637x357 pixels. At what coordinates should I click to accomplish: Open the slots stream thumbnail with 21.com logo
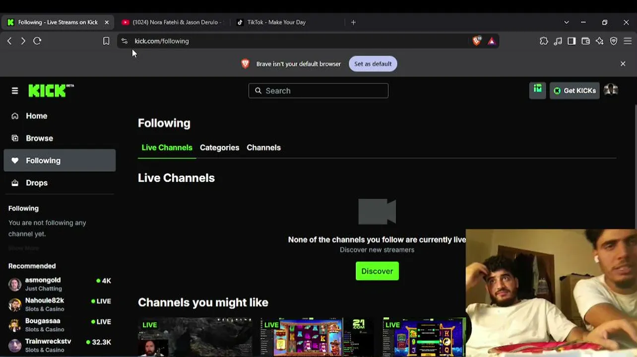point(317,337)
